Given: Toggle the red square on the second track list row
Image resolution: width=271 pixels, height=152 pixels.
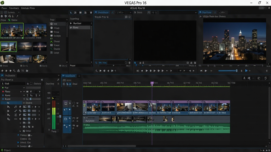Looking at the screenshot, I should coord(3,92).
